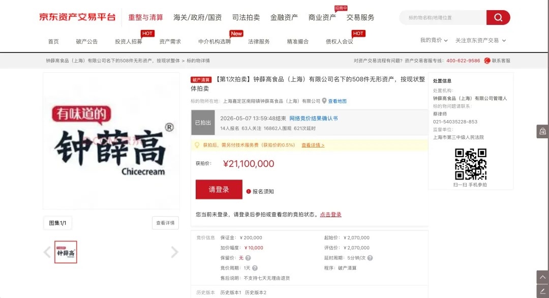This screenshot has height=298, width=549.
Task: Click the 查看详情 button under the image
Action: point(165,223)
